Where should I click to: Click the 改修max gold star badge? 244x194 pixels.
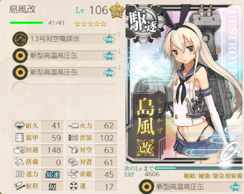(117, 11)
